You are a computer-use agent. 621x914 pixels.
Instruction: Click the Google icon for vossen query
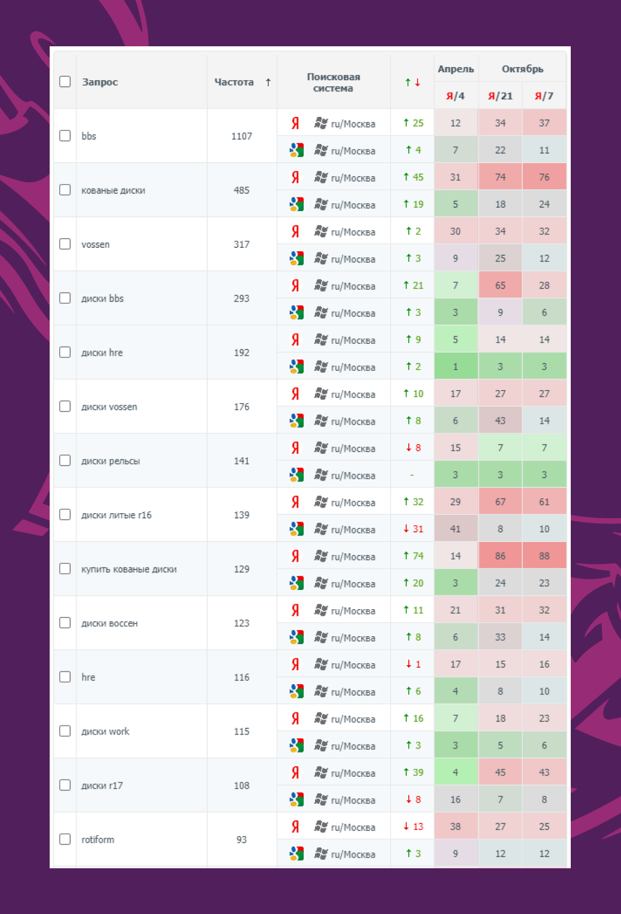coord(296,259)
